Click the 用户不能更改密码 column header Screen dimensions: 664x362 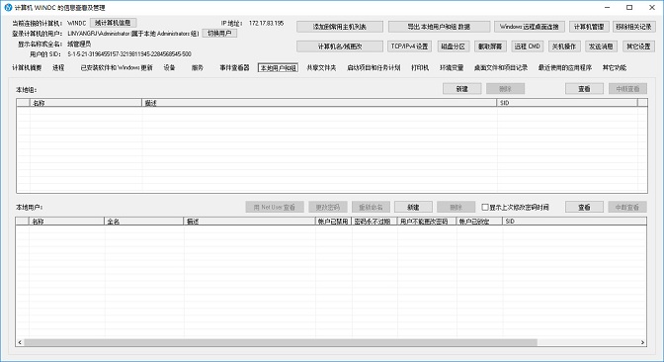point(427,222)
